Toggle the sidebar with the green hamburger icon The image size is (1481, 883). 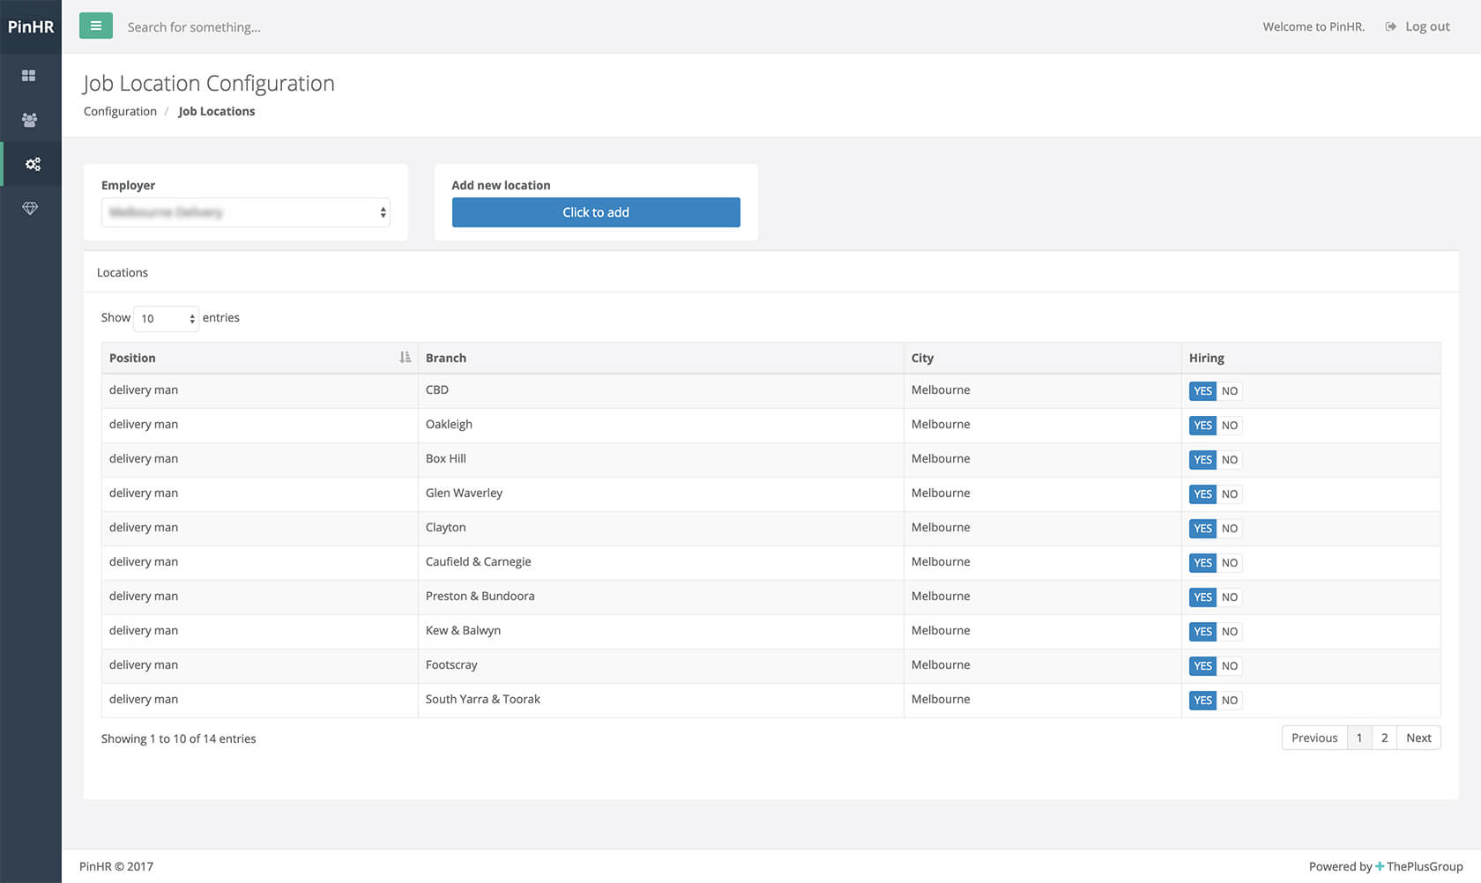95,26
